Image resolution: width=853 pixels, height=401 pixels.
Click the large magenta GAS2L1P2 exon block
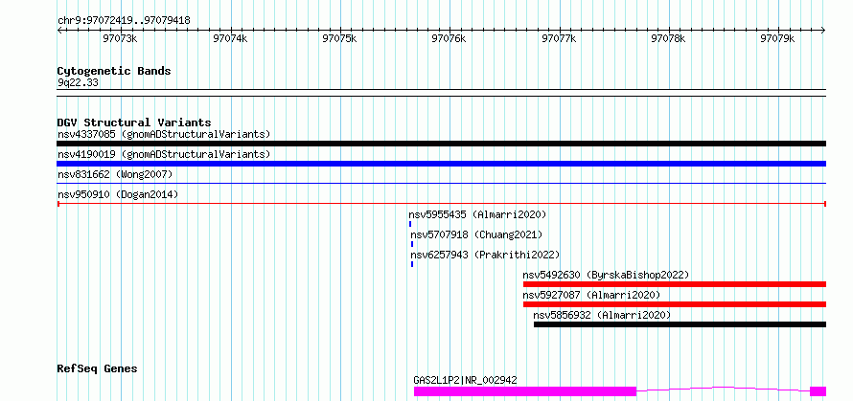[525, 391]
